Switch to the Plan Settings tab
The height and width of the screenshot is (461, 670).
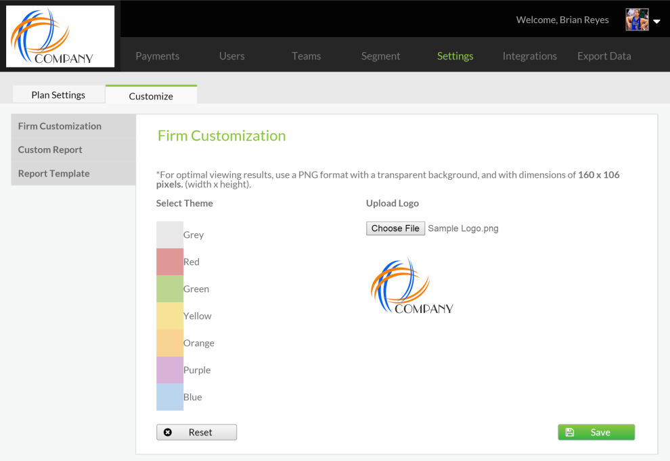tap(58, 95)
